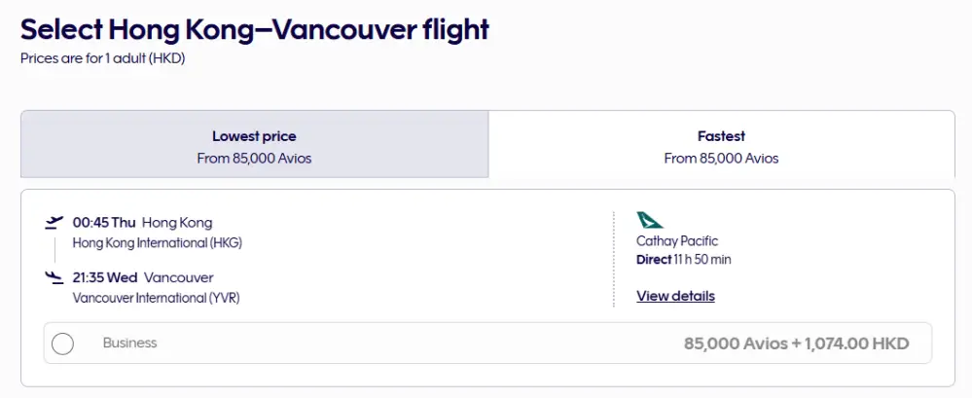Click the Cathay Pacific airline name
972x398 pixels.
pos(677,241)
